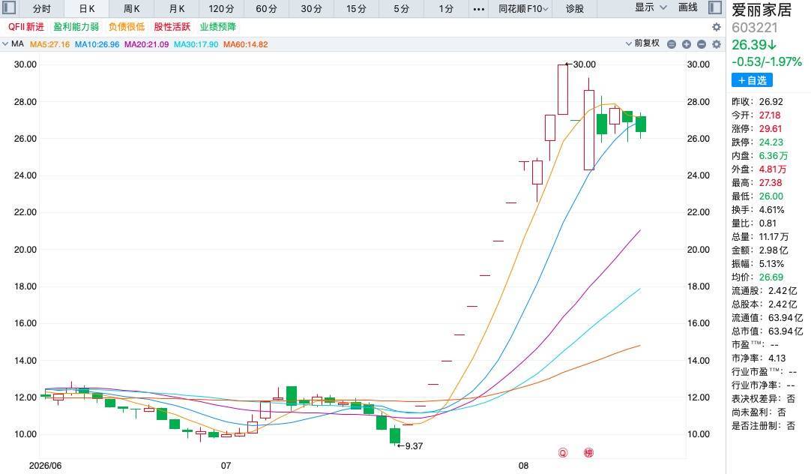The image size is (811, 474).
Task: Expand the 显示 display dropdown
Action: point(651,7)
